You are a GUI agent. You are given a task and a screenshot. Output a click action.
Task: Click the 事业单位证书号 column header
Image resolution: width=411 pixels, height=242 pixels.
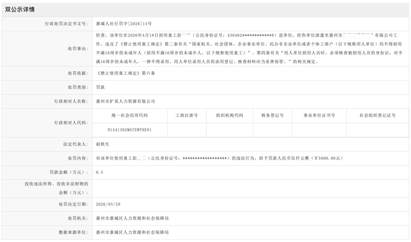click(319, 115)
